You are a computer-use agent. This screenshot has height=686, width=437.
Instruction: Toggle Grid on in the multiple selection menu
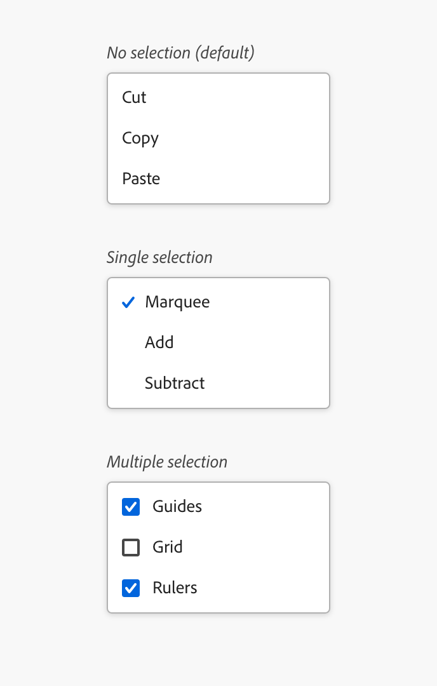(167, 548)
